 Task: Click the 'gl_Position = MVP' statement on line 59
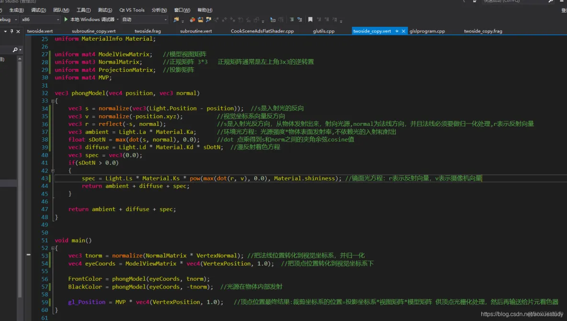[146, 302]
